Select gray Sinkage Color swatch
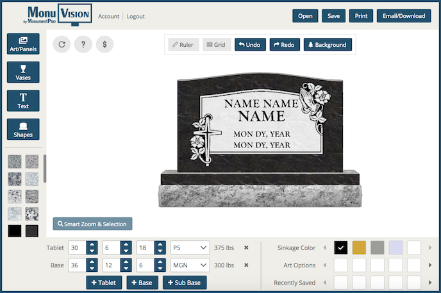 [x=378, y=247]
